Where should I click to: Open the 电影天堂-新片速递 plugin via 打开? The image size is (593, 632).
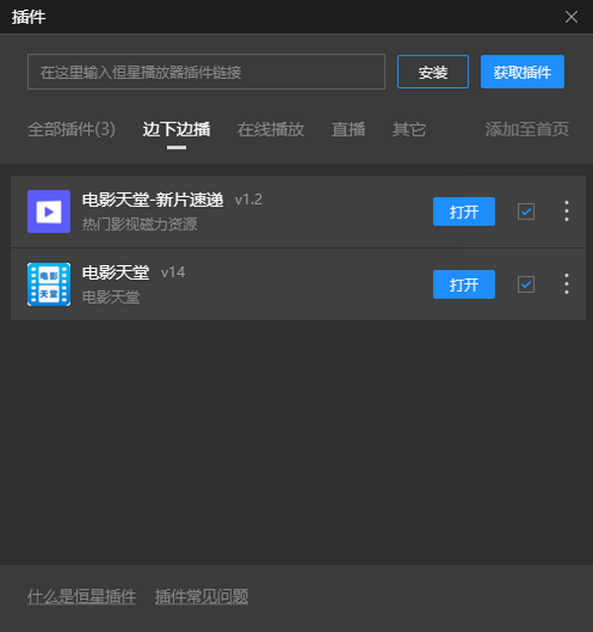pos(465,212)
